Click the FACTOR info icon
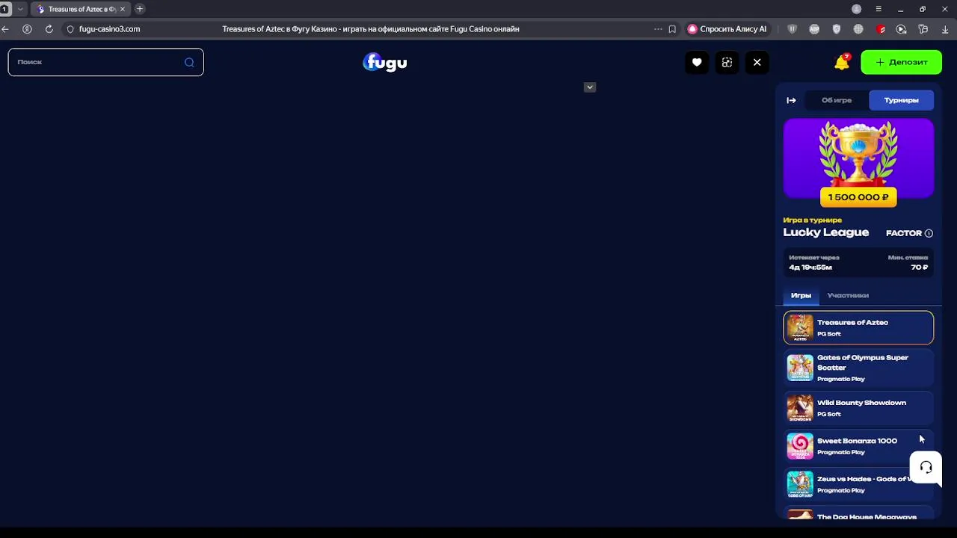Image resolution: width=957 pixels, height=538 pixels. (x=929, y=233)
